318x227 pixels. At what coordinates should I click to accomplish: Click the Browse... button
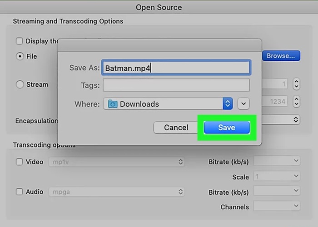pyautogui.click(x=280, y=56)
